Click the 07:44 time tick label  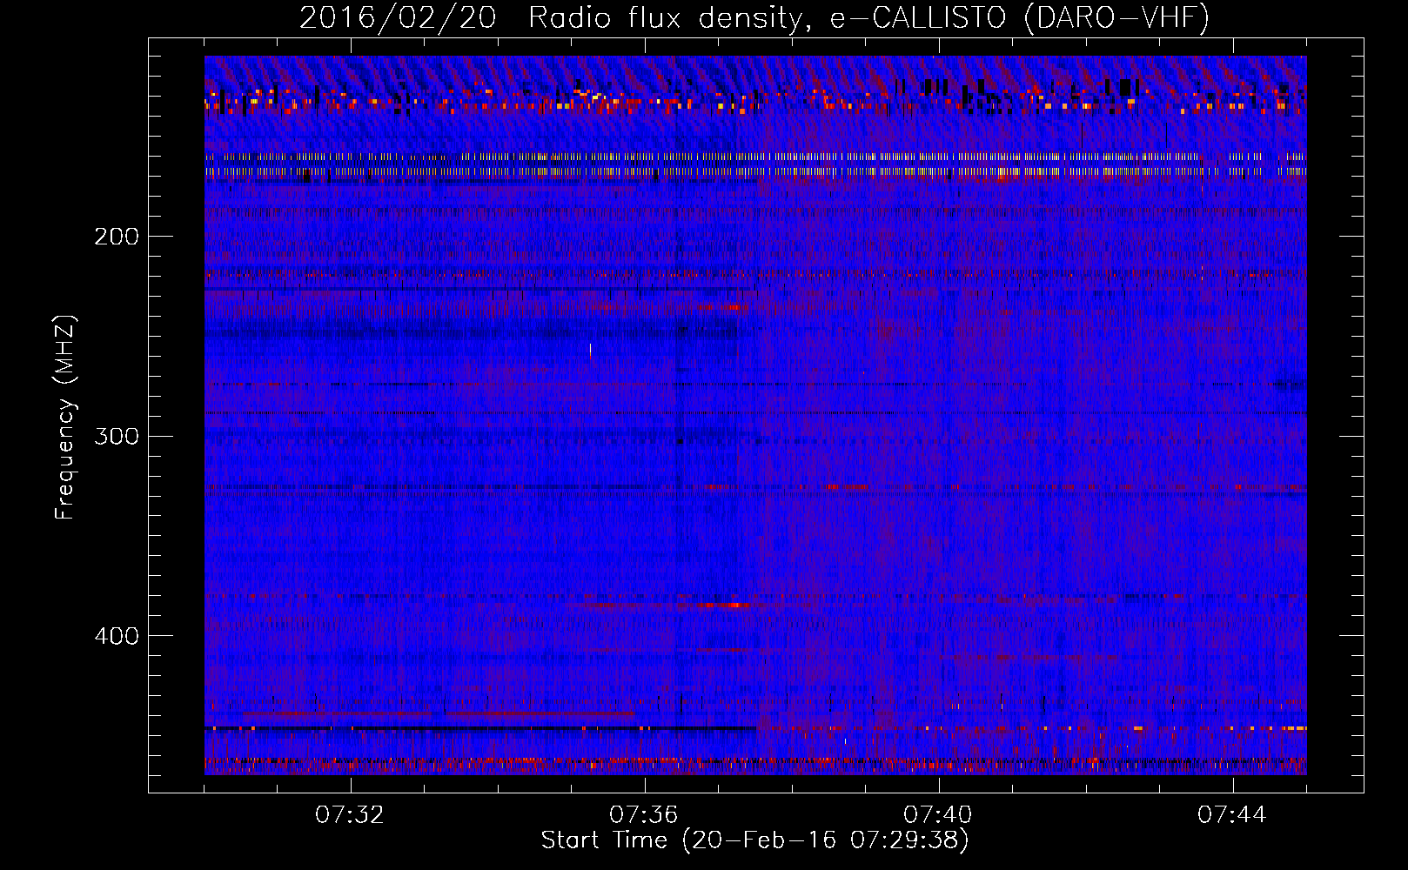point(1232,815)
